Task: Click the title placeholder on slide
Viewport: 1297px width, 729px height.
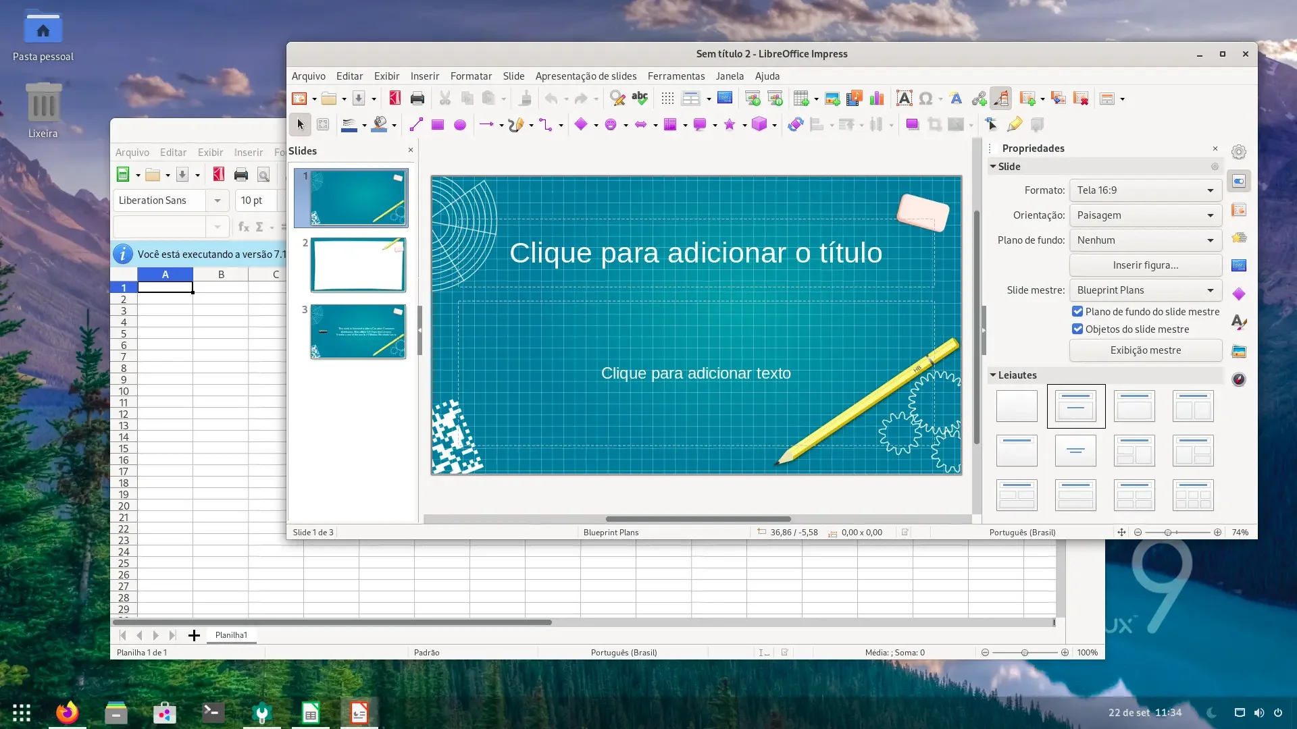Action: (x=696, y=253)
